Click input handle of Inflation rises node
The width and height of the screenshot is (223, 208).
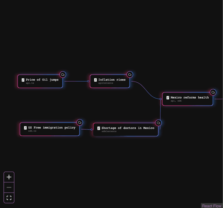[x=89, y=81]
